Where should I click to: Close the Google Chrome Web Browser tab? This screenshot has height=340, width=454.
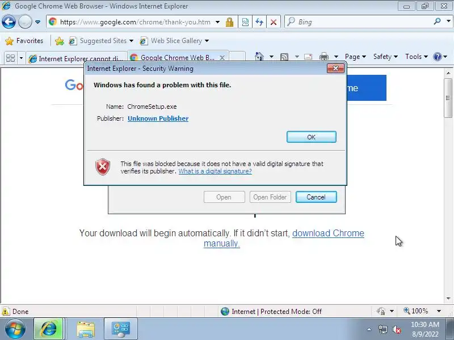coord(222,58)
